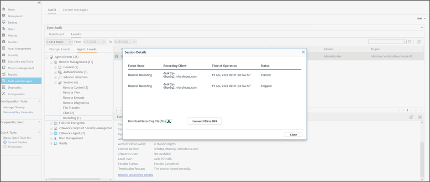Select the Current Session radio button
Image resolution: width=430 pixels, height=182 pixels.
tap(5, 142)
